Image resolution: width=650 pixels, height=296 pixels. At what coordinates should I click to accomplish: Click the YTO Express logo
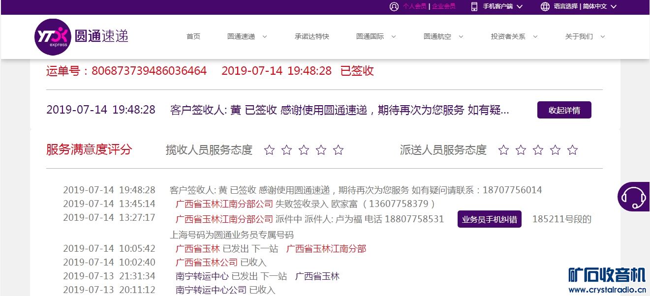point(81,36)
